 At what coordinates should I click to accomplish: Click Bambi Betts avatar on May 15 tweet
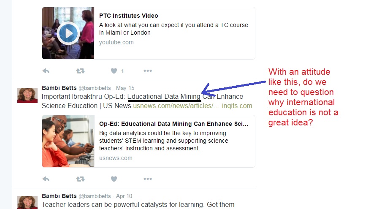pyautogui.click(x=27, y=95)
